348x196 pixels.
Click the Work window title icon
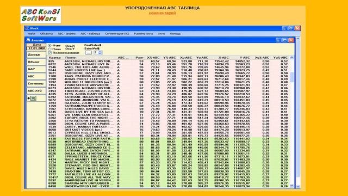pos(27,28)
